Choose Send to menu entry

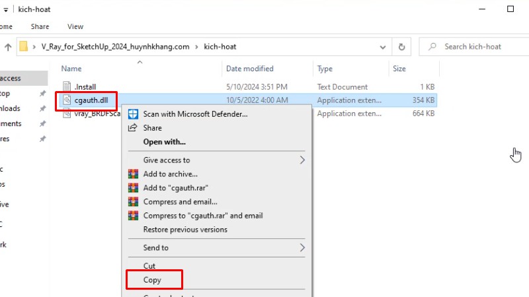[x=156, y=247]
